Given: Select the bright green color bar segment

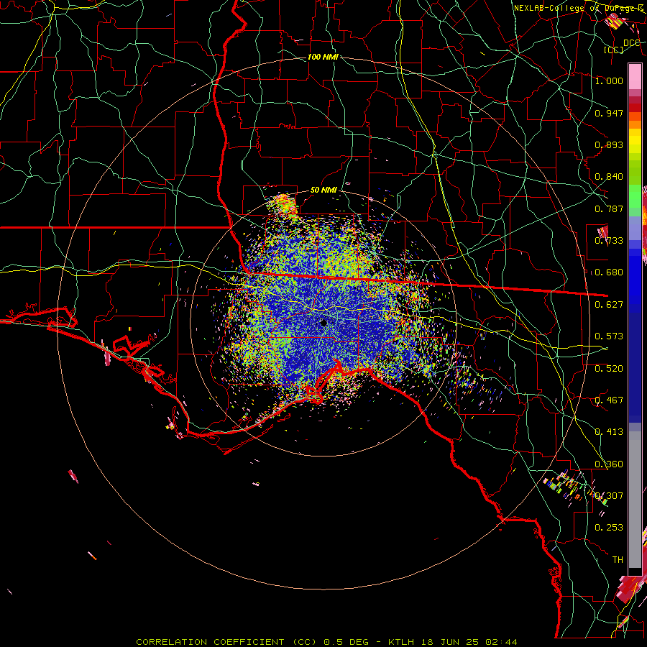Looking at the screenshot, I should (635, 196).
